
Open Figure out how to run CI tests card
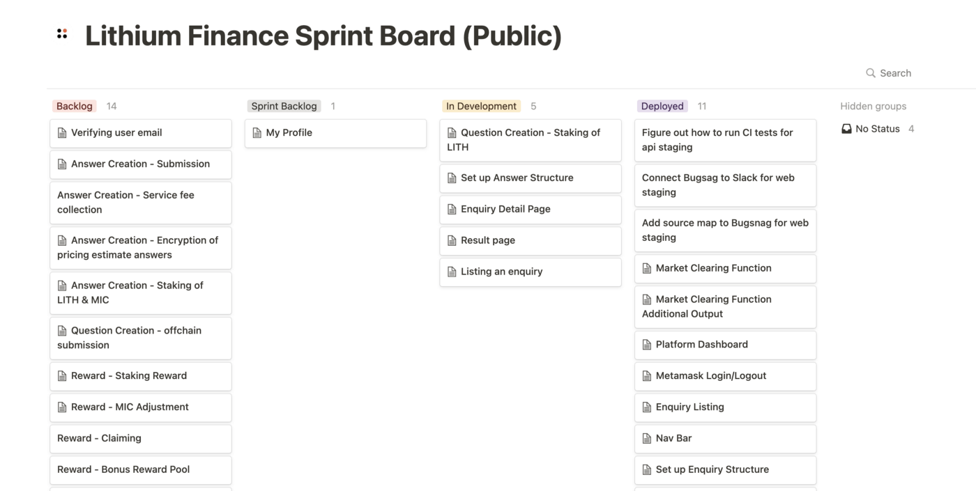726,140
